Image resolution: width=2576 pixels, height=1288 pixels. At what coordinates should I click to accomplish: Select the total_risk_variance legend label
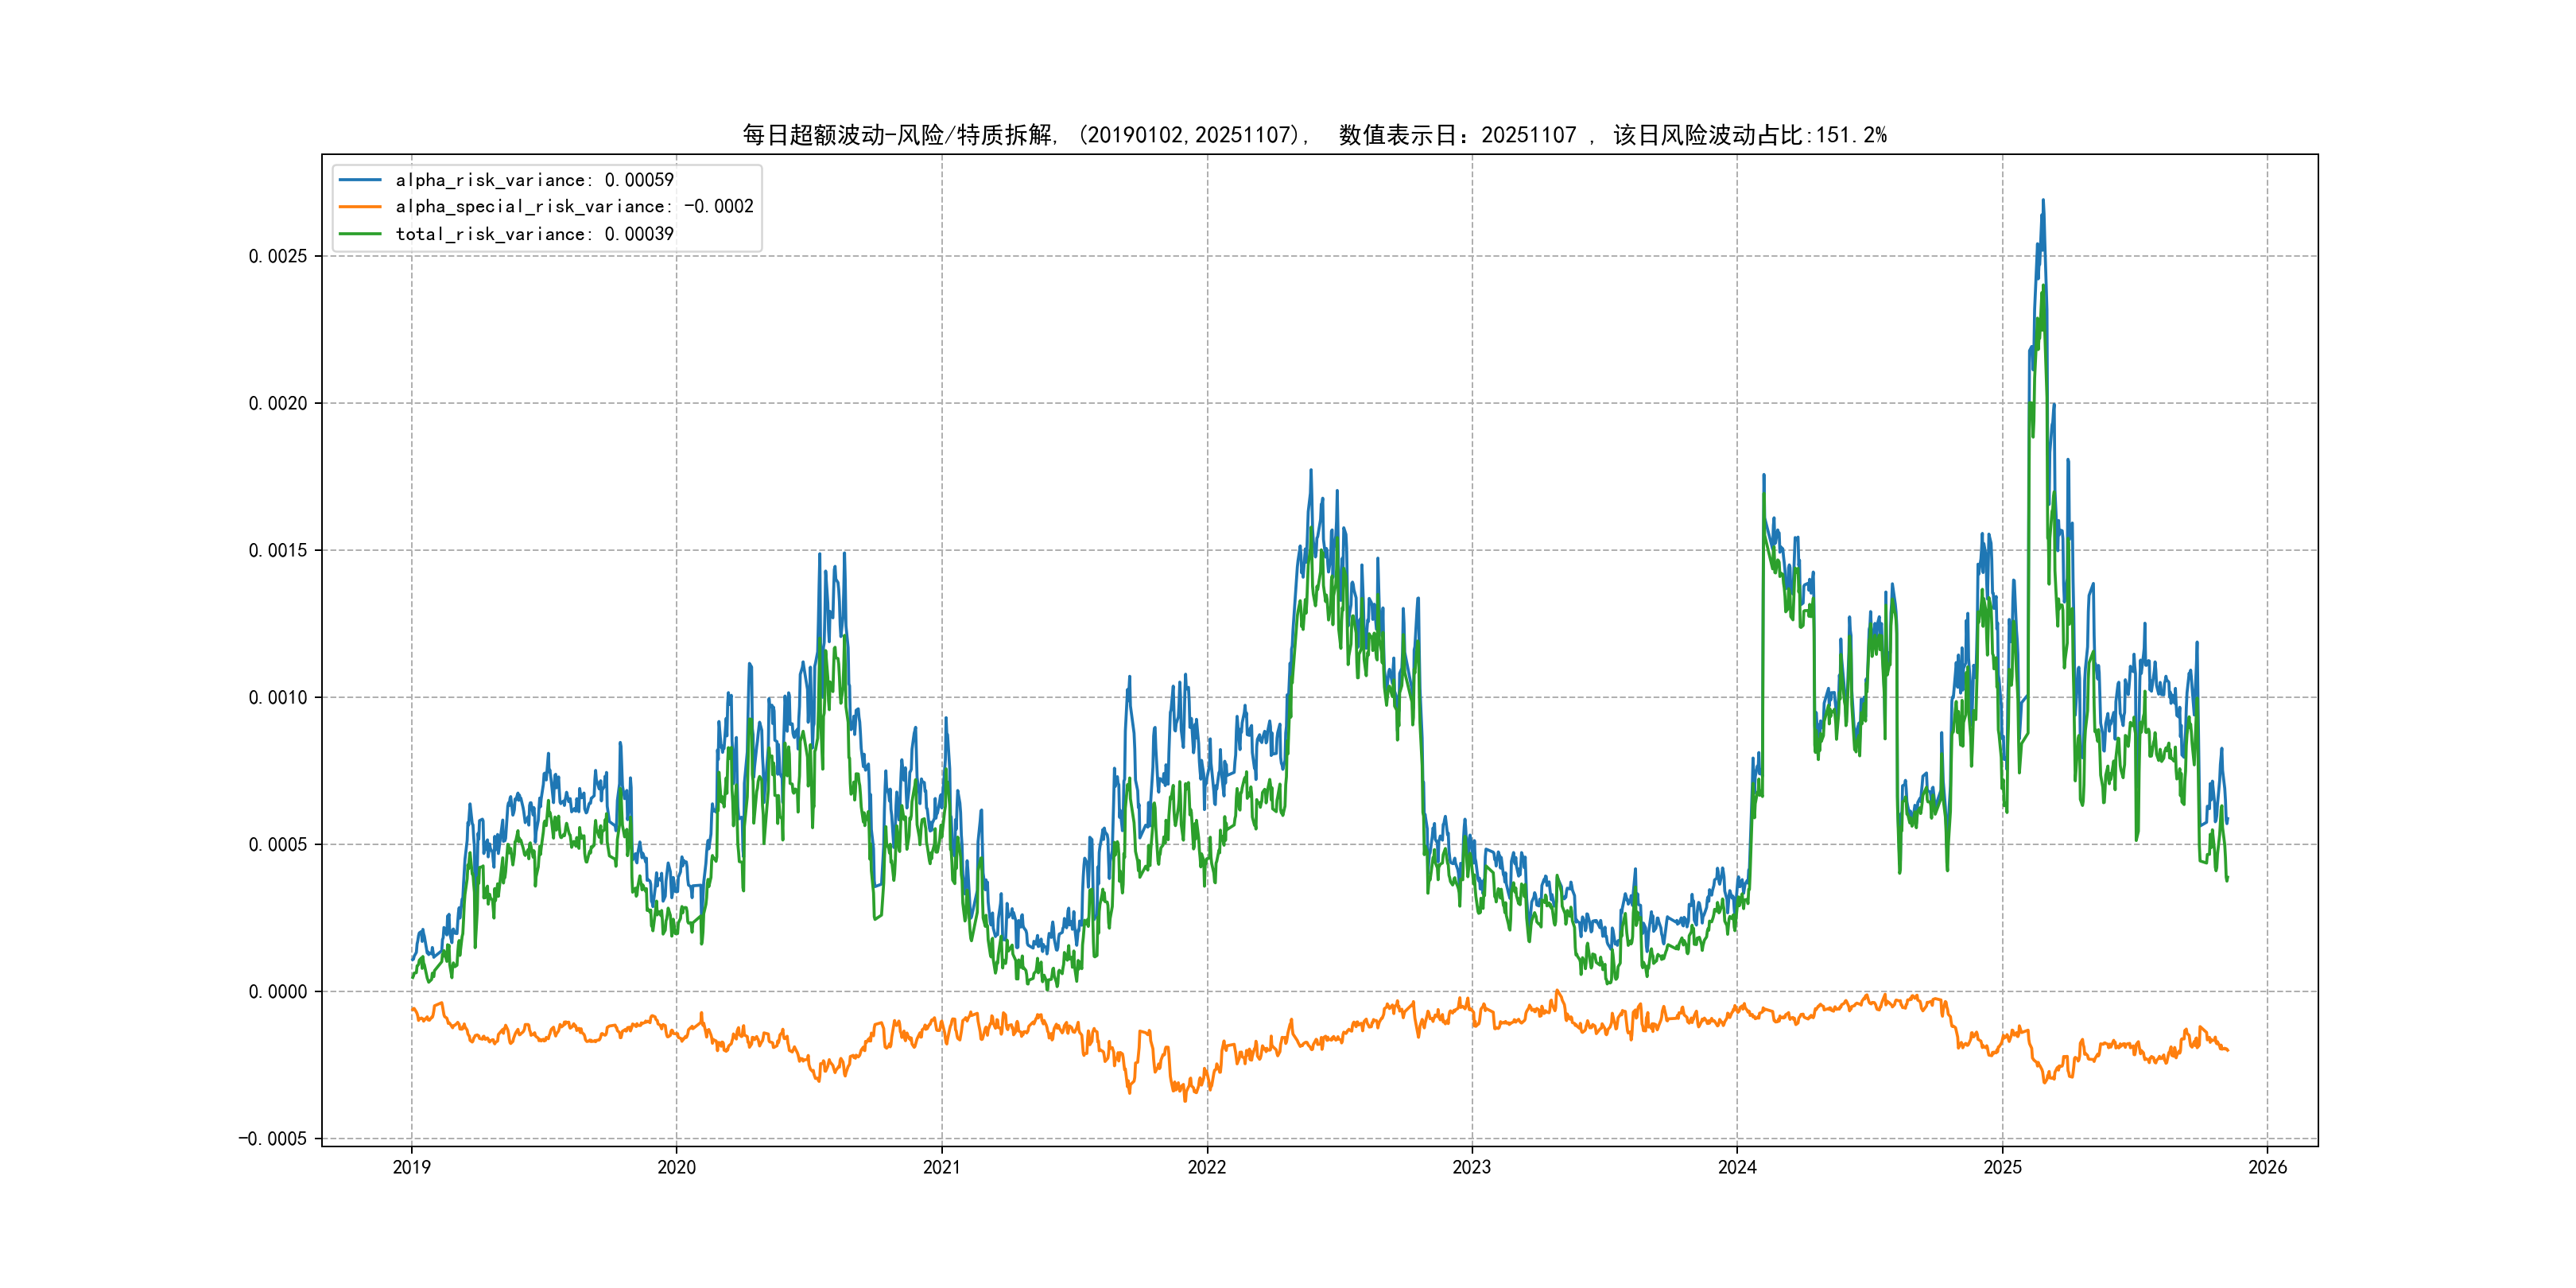click(x=534, y=234)
